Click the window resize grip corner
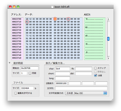 (x=112, y=100)
